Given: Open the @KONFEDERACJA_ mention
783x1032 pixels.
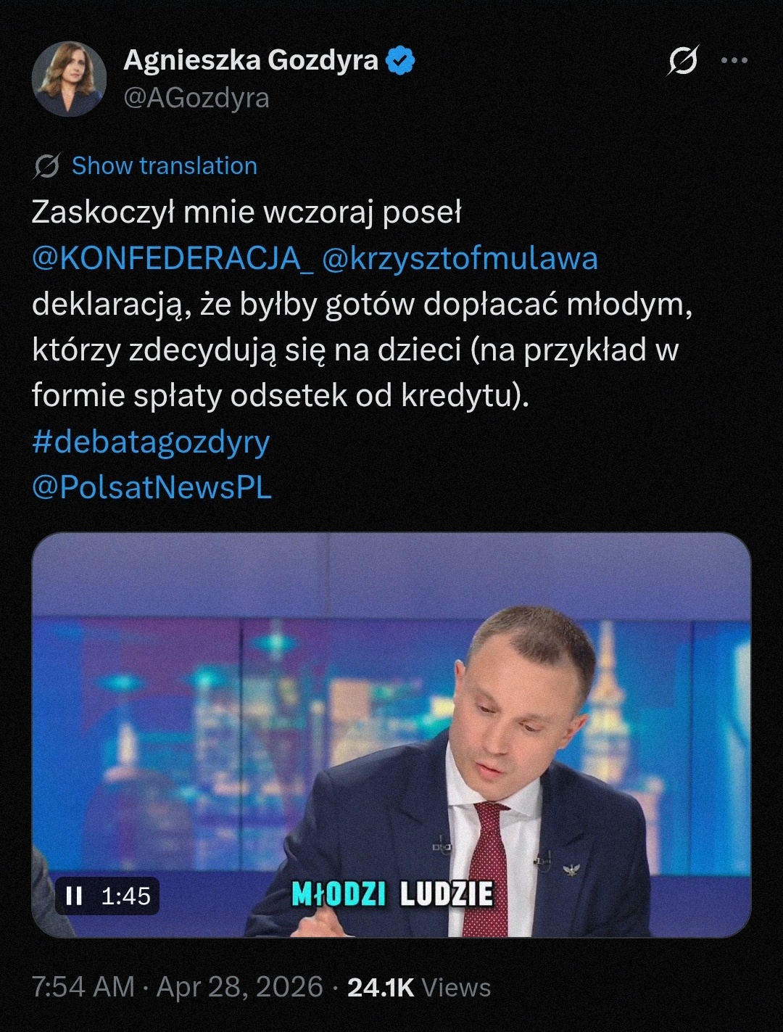Looking at the screenshot, I should pyautogui.click(x=173, y=259).
